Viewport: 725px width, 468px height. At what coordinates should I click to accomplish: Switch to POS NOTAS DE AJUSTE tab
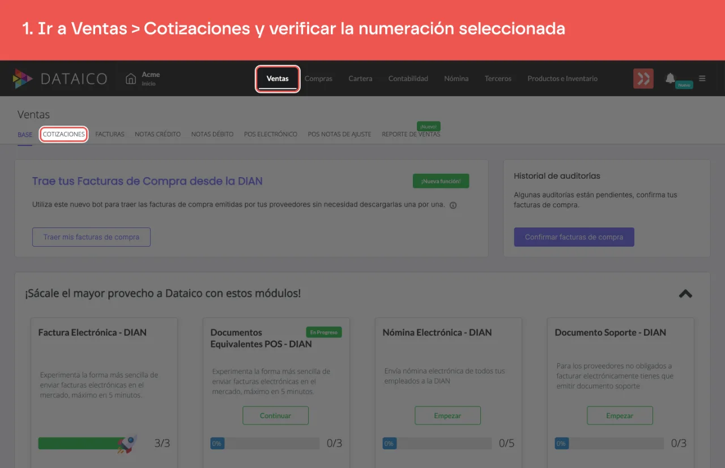click(340, 135)
